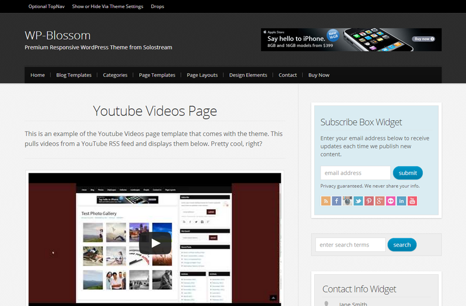Click the WP-Blossom site title

click(x=57, y=35)
